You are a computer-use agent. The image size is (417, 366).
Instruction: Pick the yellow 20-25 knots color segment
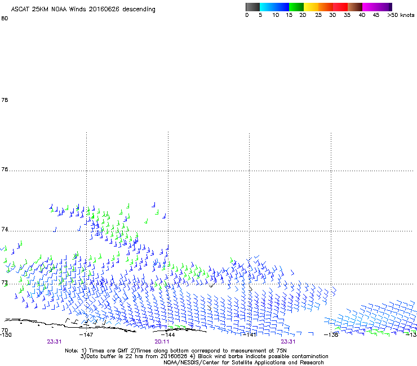tap(311, 7)
